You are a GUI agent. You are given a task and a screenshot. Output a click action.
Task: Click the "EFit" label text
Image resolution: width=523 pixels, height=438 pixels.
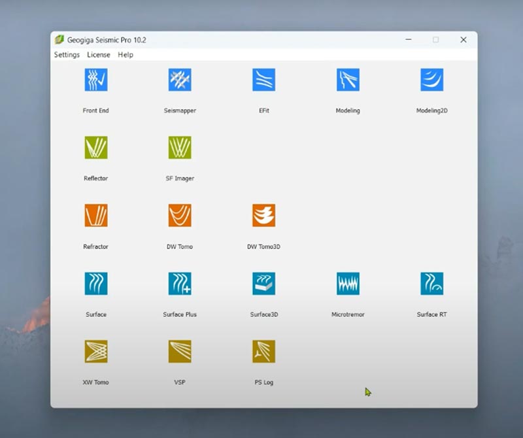click(x=264, y=110)
